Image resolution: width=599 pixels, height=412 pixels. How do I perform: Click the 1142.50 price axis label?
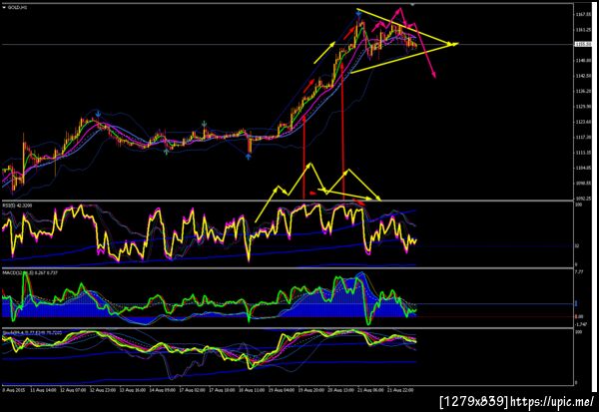click(581, 76)
